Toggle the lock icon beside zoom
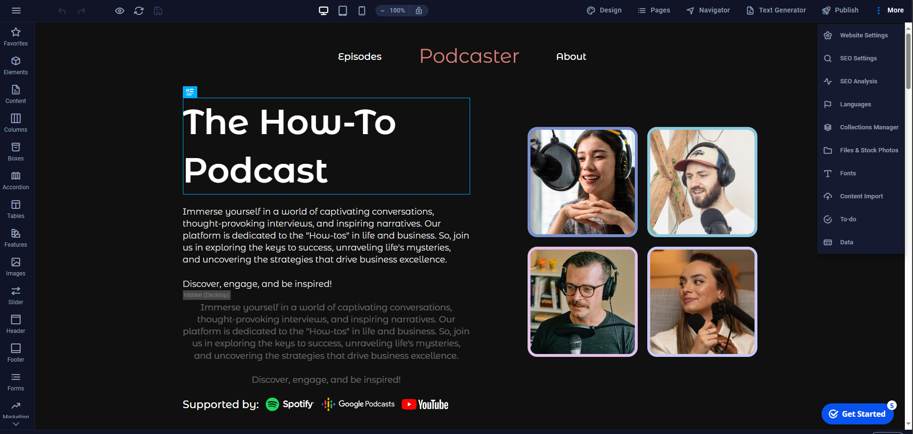This screenshot has width=913, height=434. 419,11
